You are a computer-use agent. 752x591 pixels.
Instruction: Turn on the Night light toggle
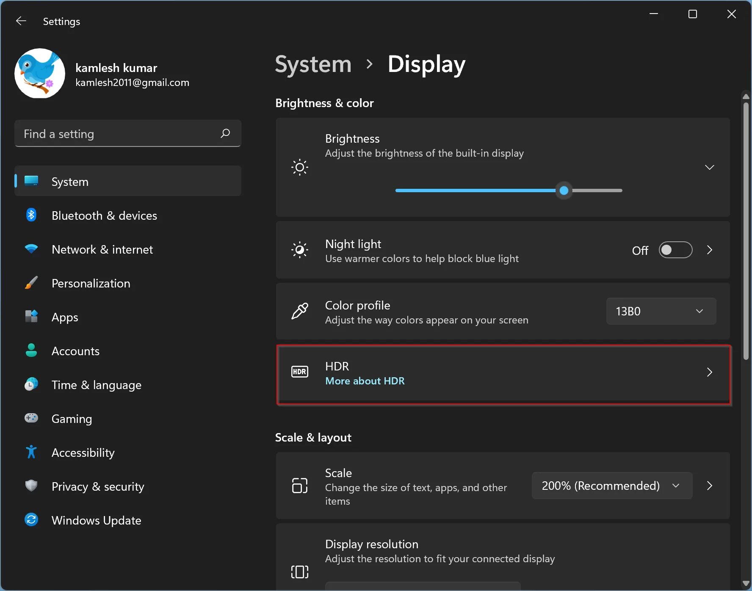(x=675, y=250)
